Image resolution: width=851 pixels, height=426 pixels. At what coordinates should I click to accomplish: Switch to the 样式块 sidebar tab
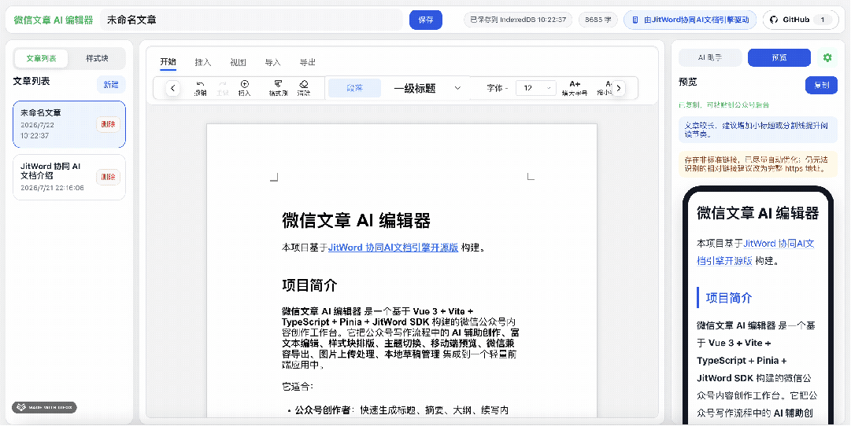point(97,58)
